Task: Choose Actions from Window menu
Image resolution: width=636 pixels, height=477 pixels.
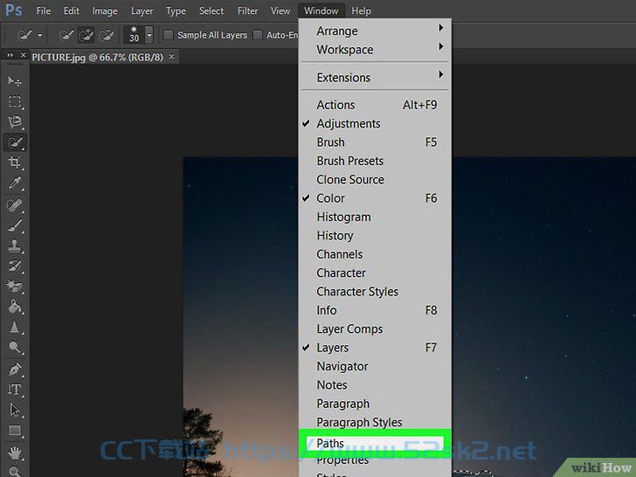Action: (376, 105)
